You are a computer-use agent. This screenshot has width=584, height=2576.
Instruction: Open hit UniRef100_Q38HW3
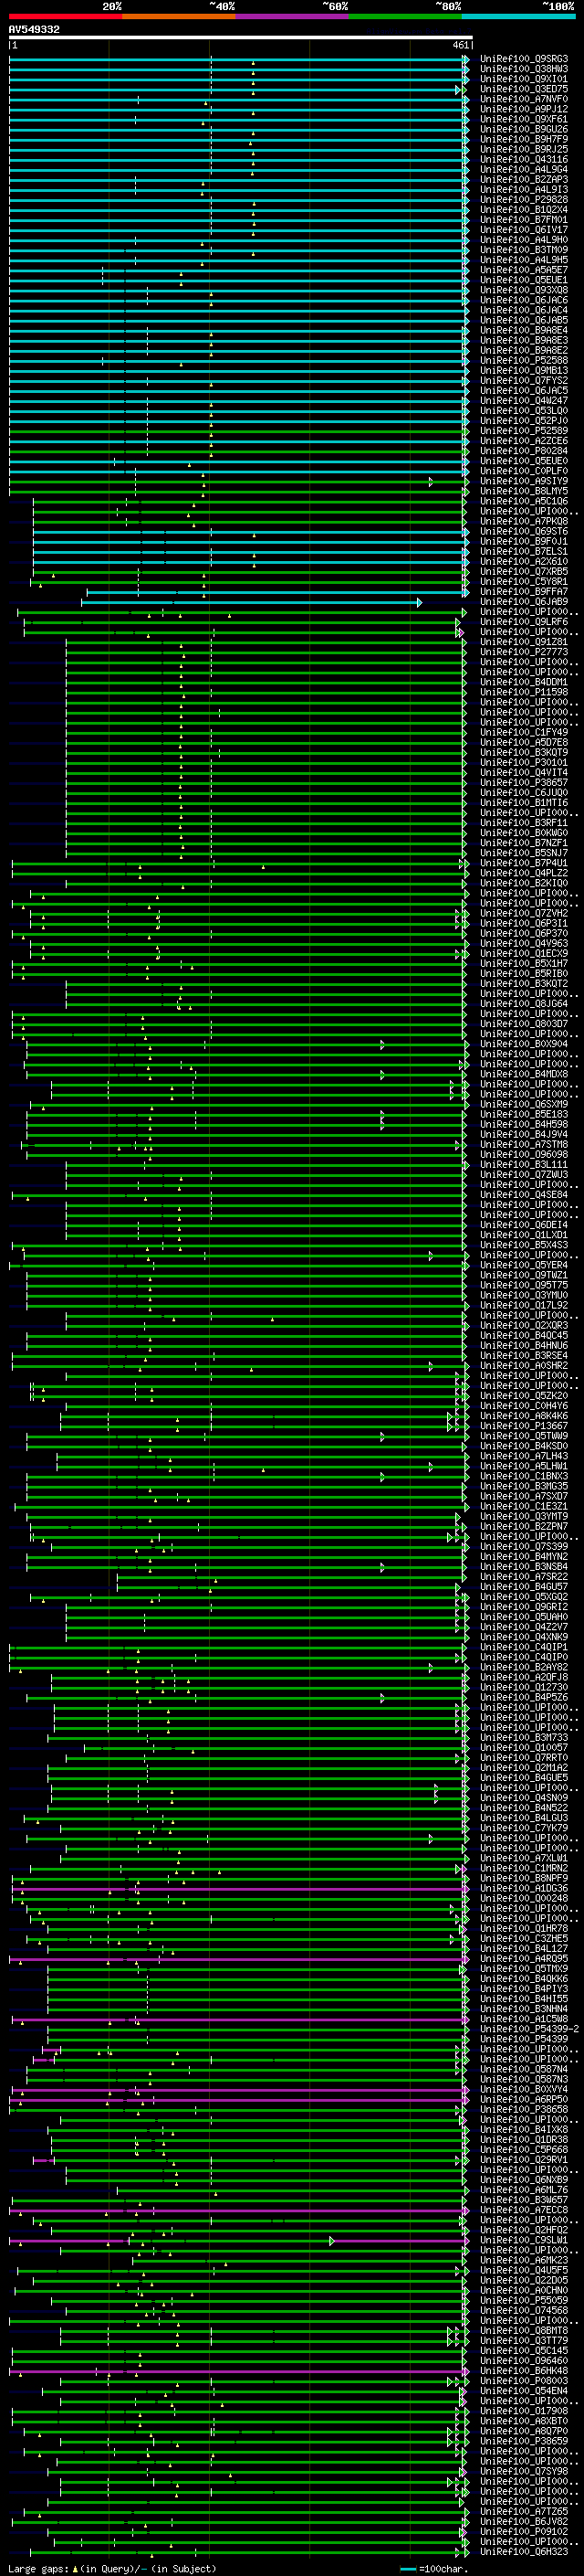(x=524, y=69)
